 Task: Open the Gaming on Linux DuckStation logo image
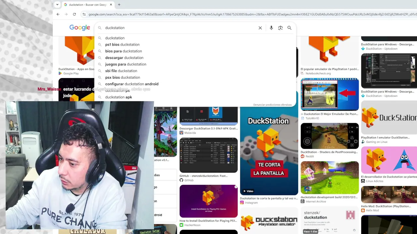point(389,117)
